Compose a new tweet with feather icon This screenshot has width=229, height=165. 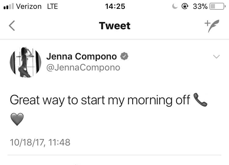click(x=212, y=26)
